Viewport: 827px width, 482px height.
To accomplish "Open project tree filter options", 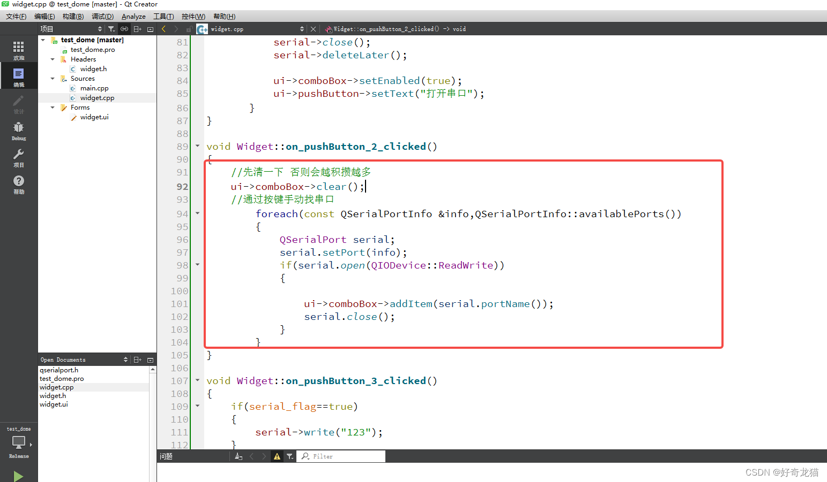I will 111,29.
